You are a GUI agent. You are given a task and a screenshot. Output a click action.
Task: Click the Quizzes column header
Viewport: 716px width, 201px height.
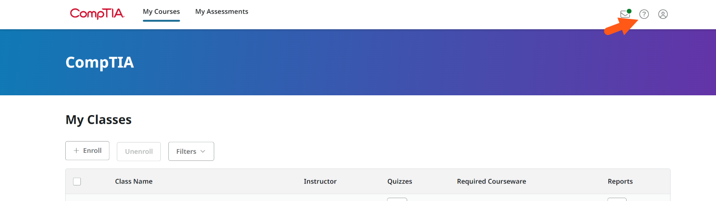400,182
